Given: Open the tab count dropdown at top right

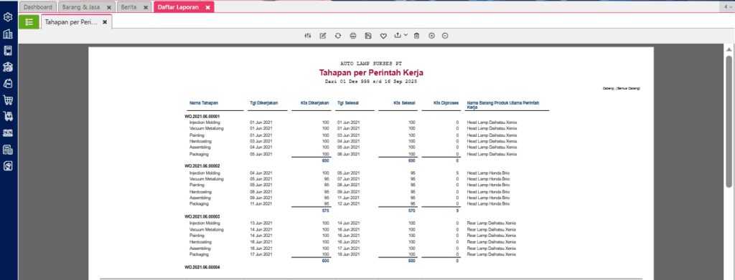Looking at the screenshot, I should (x=726, y=7).
